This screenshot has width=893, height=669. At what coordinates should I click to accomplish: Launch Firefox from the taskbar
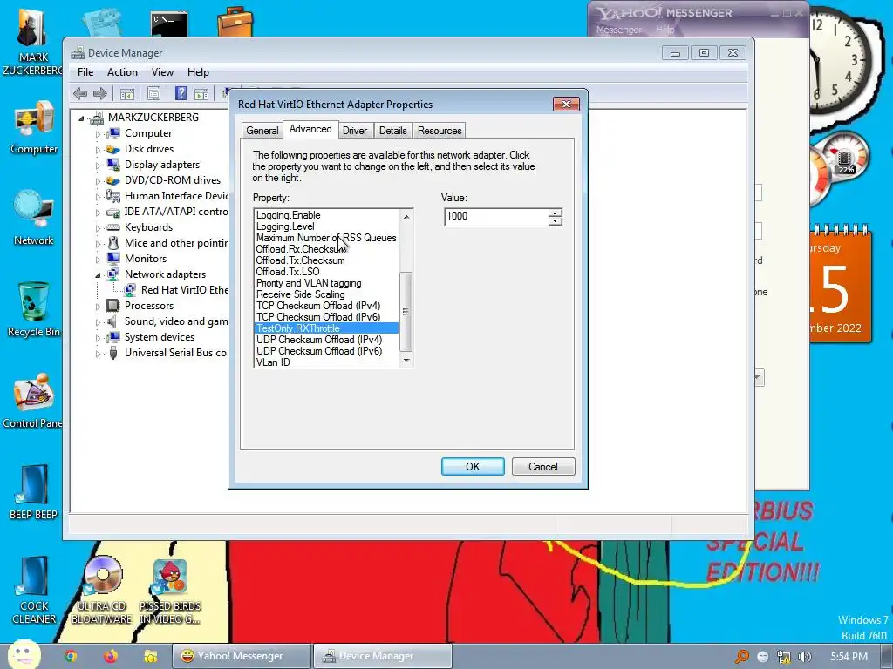tap(111, 656)
